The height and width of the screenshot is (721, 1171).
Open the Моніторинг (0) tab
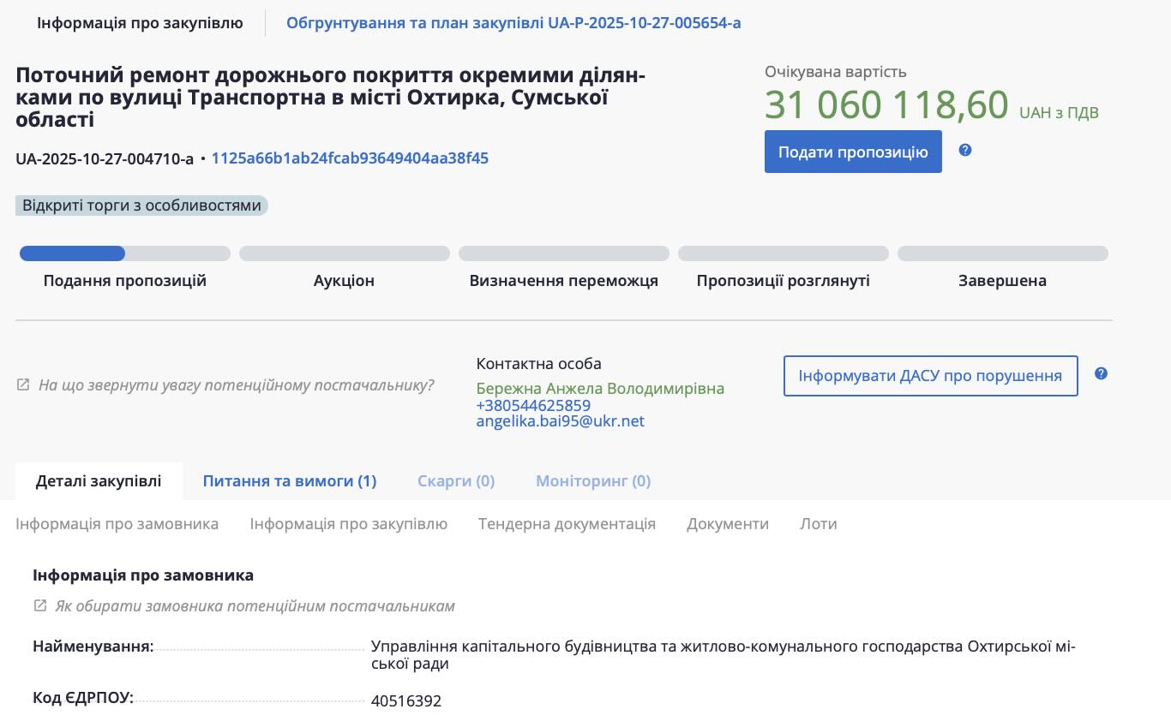tap(593, 481)
